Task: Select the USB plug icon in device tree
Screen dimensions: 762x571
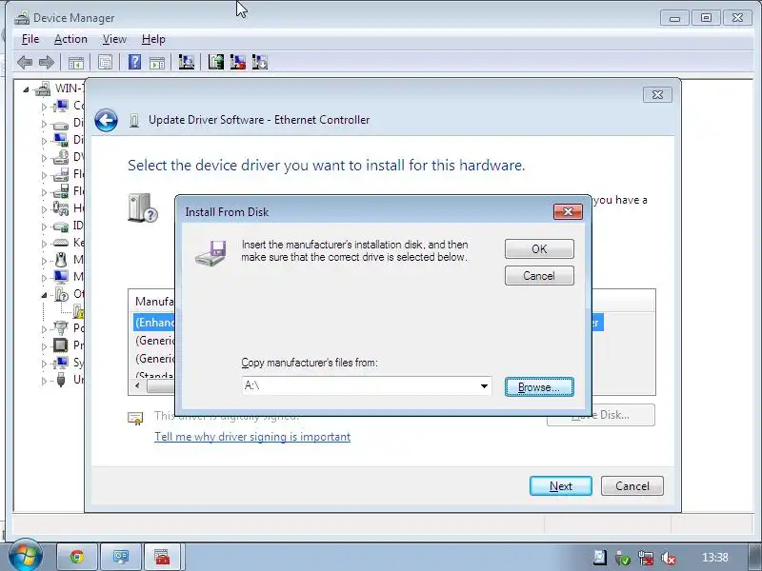Action: coord(61,379)
